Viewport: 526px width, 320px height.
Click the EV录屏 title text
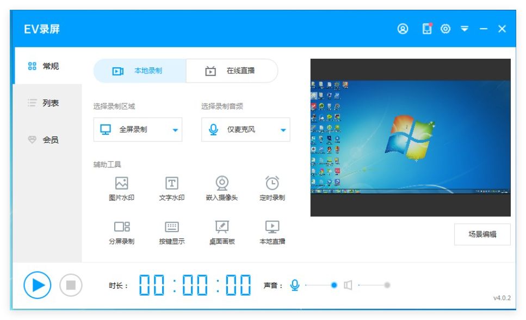coord(42,29)
